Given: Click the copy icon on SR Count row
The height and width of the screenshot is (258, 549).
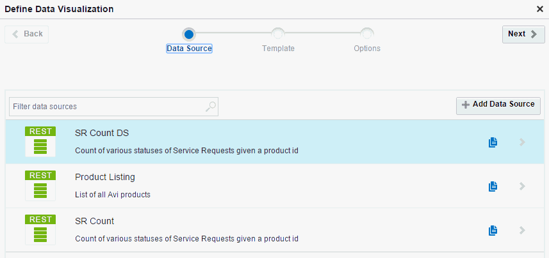Looking at the screenshot, I should pos(493,231).
